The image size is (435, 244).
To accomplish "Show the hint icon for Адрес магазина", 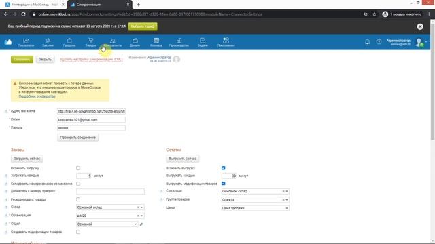I will [x=6, y=111].
